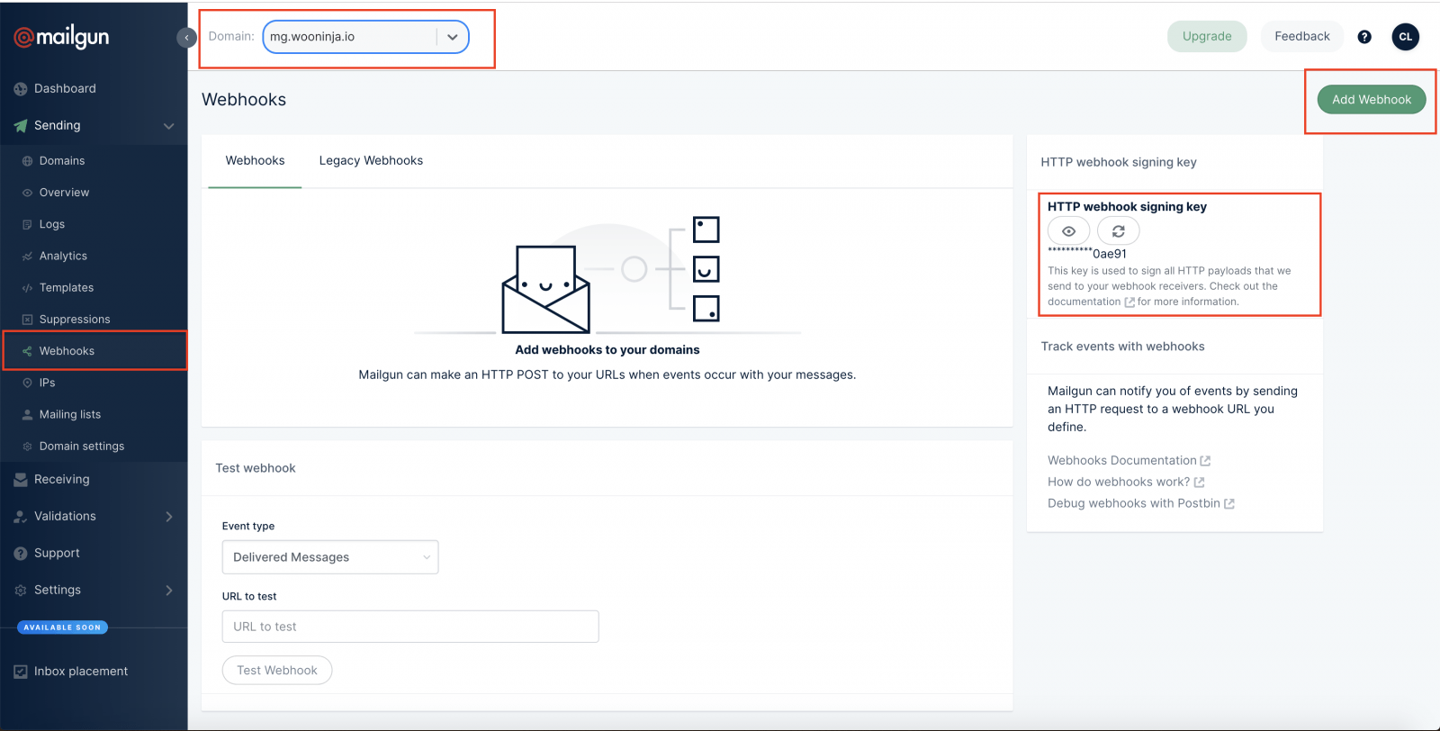Expand the Settings section arrow

click(169, 591)
